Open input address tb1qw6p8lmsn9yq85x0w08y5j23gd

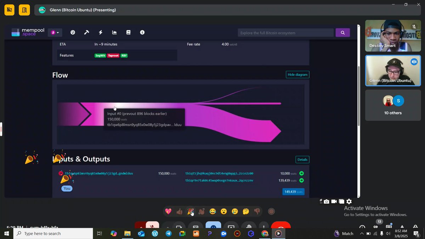coord(99,173)
